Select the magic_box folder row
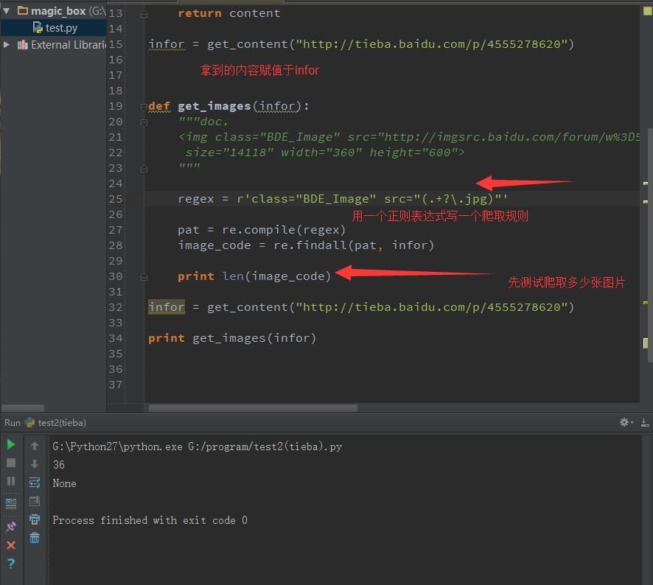653x585 pixels. click(53, 11)
